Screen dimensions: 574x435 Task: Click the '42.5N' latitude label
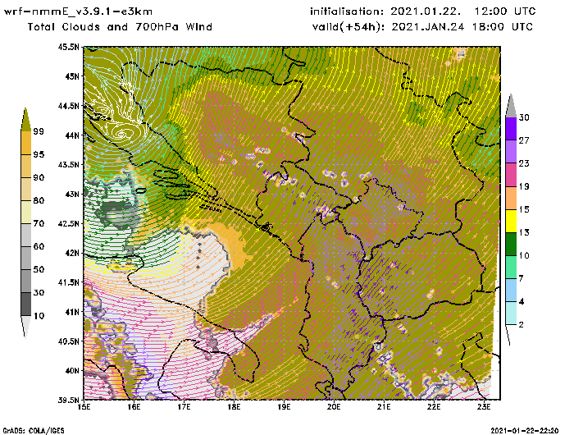[68, 223]
